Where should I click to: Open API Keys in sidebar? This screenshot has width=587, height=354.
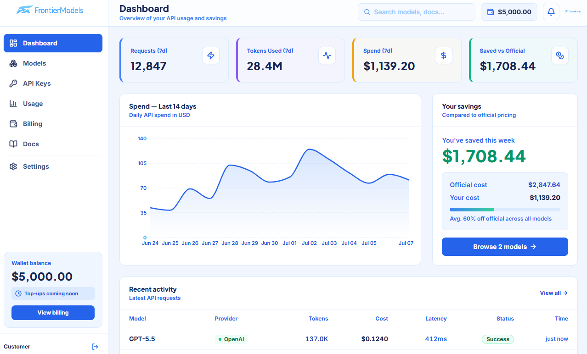[53, 83]
